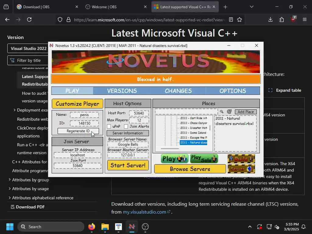This screenshot has height=234, width=312.
Task: Click the shield tracking protection icon
Action: coord(60,19)
